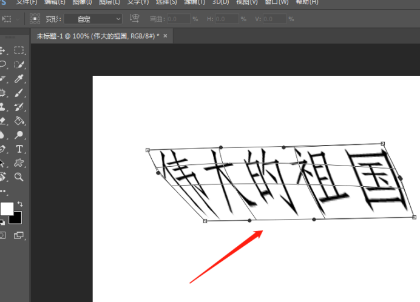Open the 文件(F) menu
The width and height of the screenshot is (420, 302).
[x=27, y=2]
